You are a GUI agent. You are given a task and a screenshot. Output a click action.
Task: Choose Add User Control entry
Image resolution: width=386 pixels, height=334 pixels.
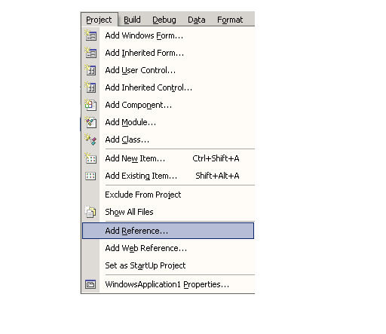click(x=168, y=70)
